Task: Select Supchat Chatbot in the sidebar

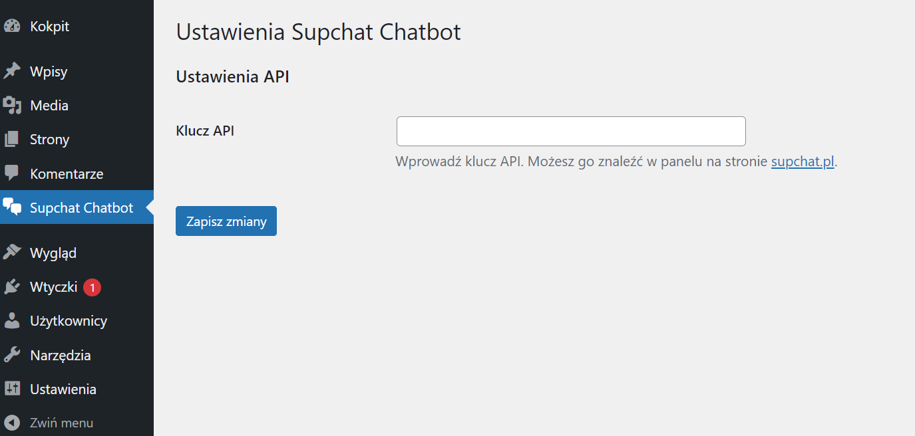Action: tap(81, 208)
